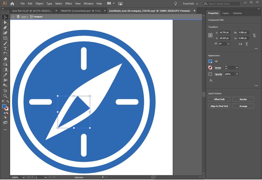
Task: Click the Arrange button
Action: (243, 106)
